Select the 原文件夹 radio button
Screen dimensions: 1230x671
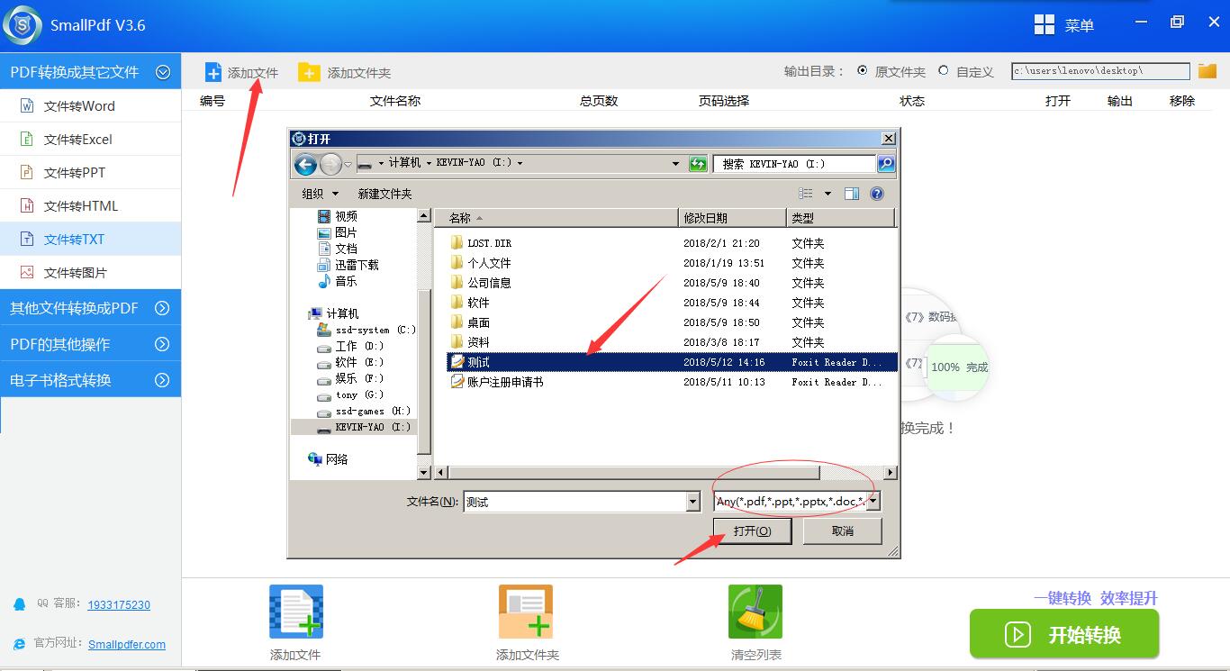click(863, 71)
